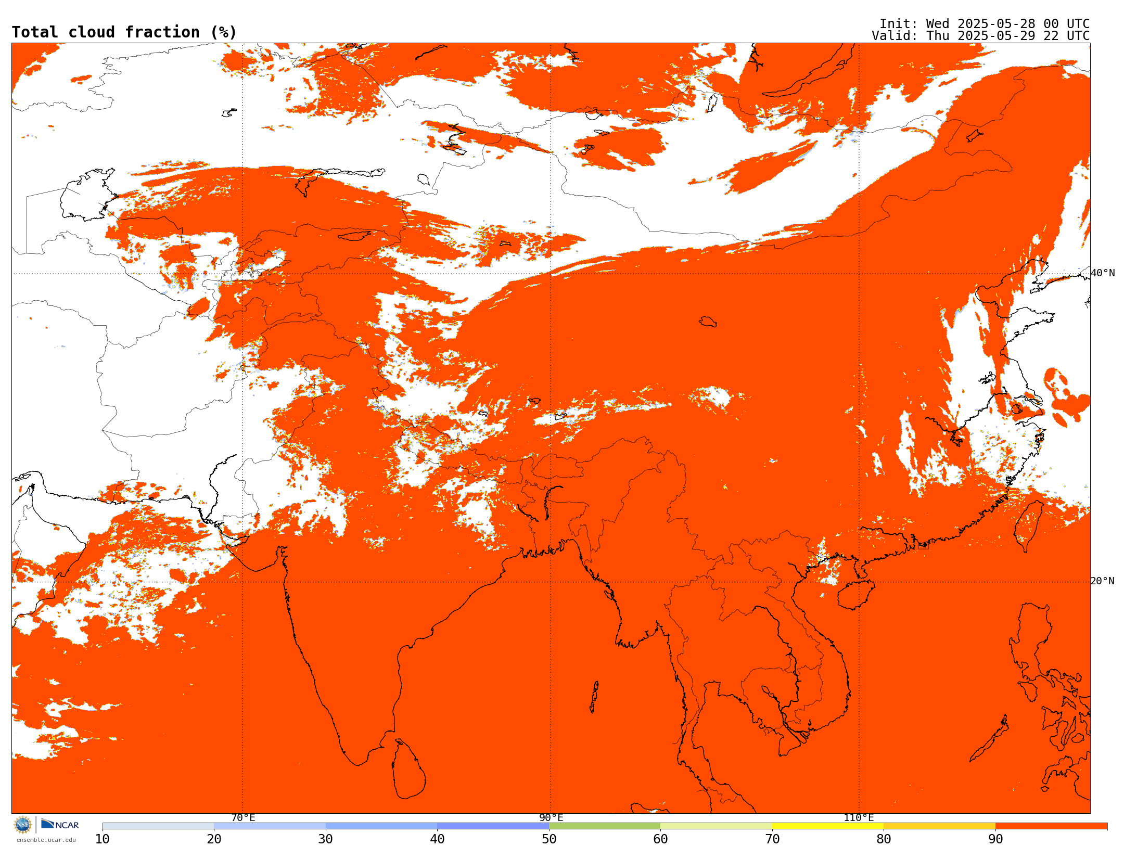Click the 'Valid: Thu 2025-05-29 22 UTC' text
Screen dimensions: 1124x846
coord(981,36)
